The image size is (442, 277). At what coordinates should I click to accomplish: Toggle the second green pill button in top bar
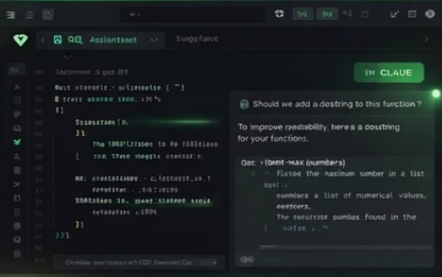pyautogui.click(x=327, y=14)
